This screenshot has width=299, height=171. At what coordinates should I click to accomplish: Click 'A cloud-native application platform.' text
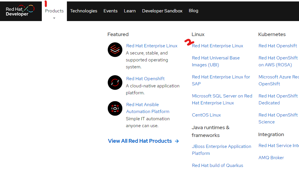[153, 89]
